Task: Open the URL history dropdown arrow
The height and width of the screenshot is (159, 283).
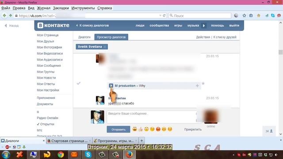Action: [160, 16]
